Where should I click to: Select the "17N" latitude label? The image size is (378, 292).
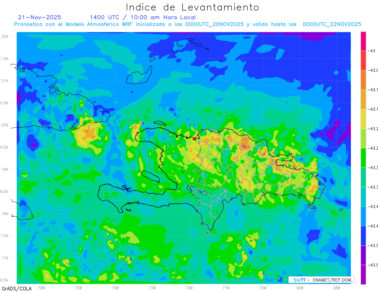[x=5, y=258]
